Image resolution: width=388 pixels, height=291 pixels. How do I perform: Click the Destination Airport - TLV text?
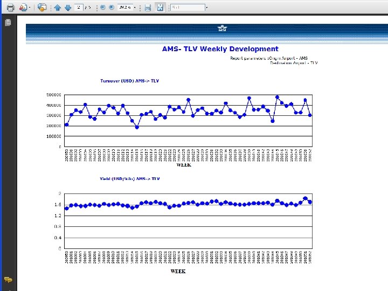click(294, 63)
